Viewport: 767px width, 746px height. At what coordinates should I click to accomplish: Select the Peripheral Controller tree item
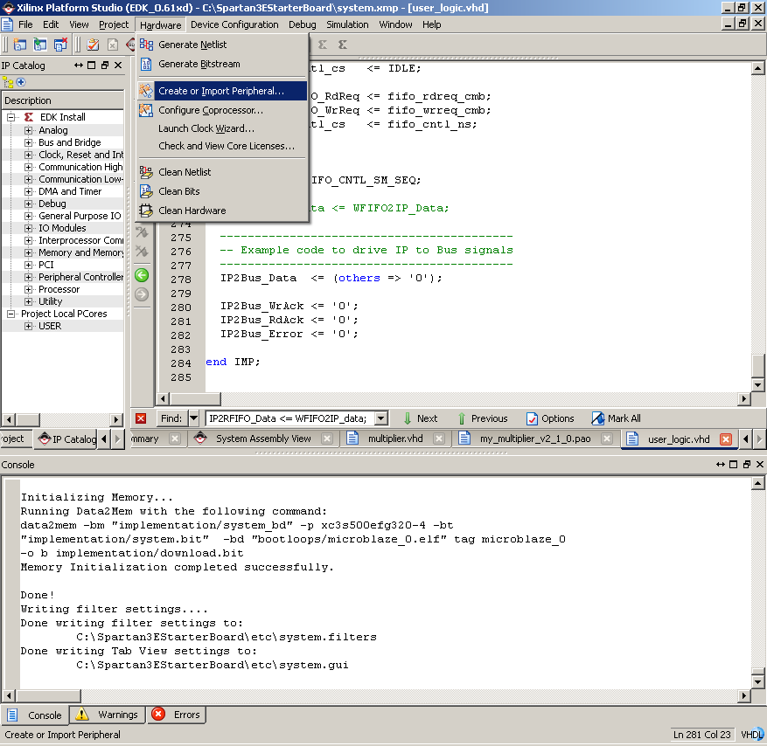80,277
